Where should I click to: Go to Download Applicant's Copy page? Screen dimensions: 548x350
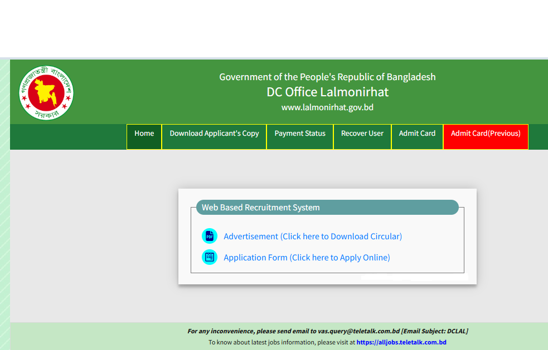(x=214, y=134)
